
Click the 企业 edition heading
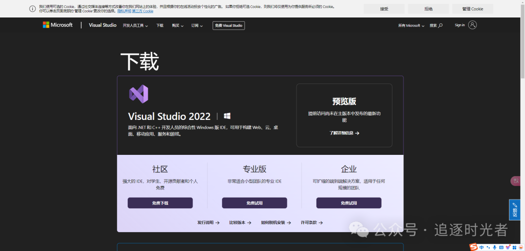click(349, 169)
